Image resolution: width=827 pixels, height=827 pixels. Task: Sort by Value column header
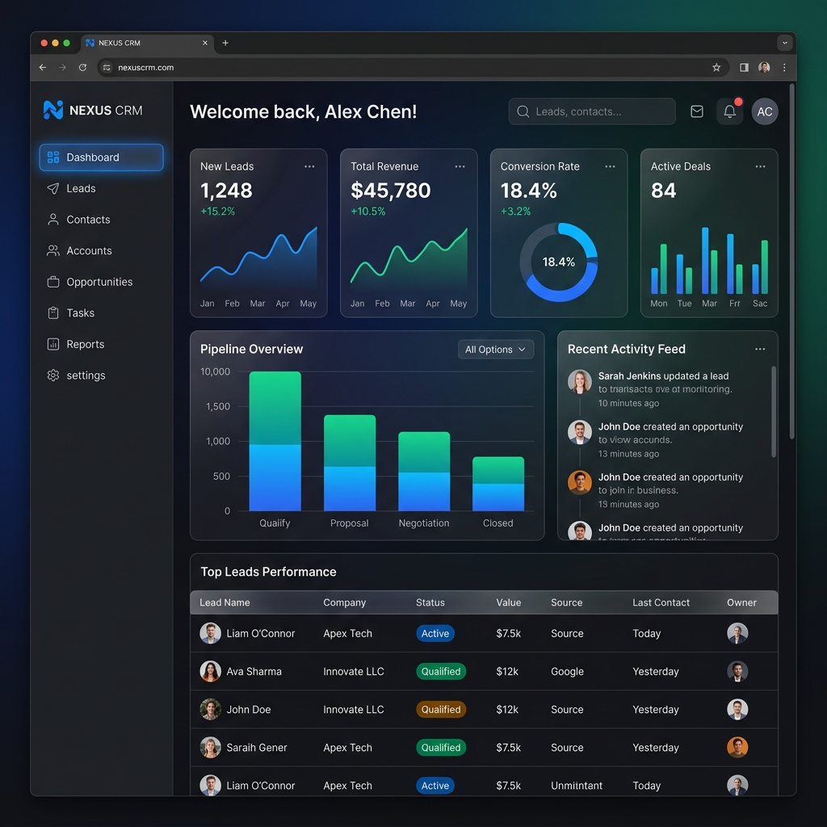(509, 602)
